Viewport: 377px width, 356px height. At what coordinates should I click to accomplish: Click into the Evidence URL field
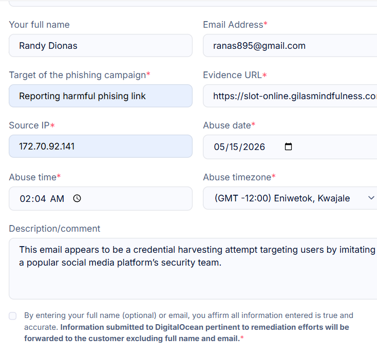point(290,96)
